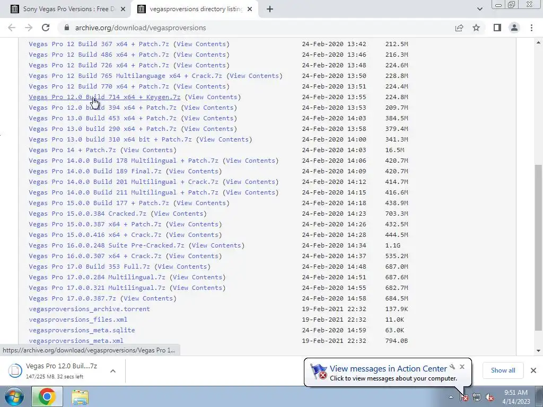The height and width of the screenshot is (407, 543).
Task: Open a new tab with plus button
Action: [270, 9]
